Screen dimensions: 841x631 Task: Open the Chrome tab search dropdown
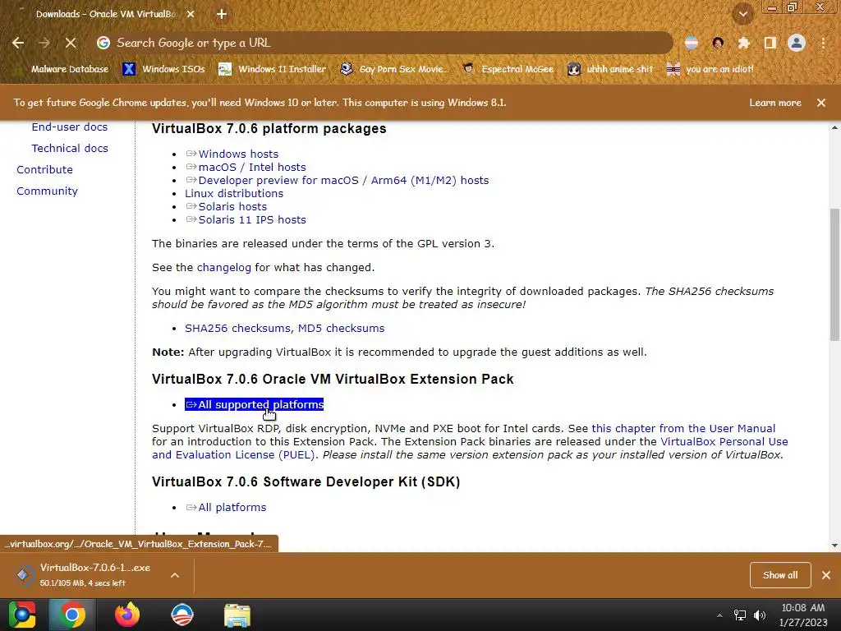[x=742, y=15]
